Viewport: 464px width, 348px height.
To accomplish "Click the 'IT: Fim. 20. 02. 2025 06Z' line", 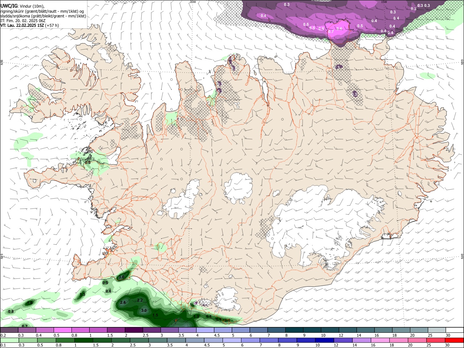I will tap(22, 21).
